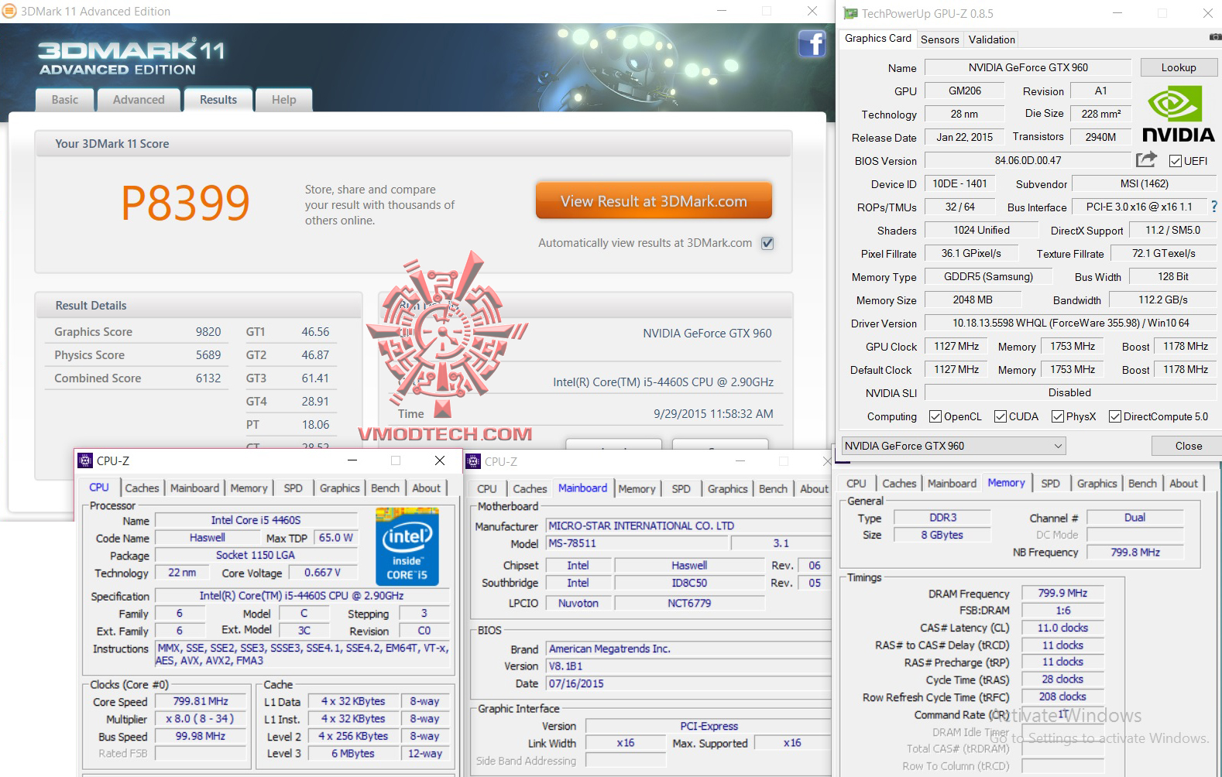Viewport: 1222px width, 777px height.
Task: Toggle the OpenCL computing checkbox
Action: pos(935,416)
